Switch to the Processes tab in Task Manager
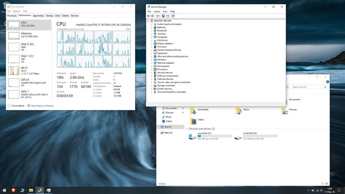The width and height of the screenshot is (345, 194). 12,16
